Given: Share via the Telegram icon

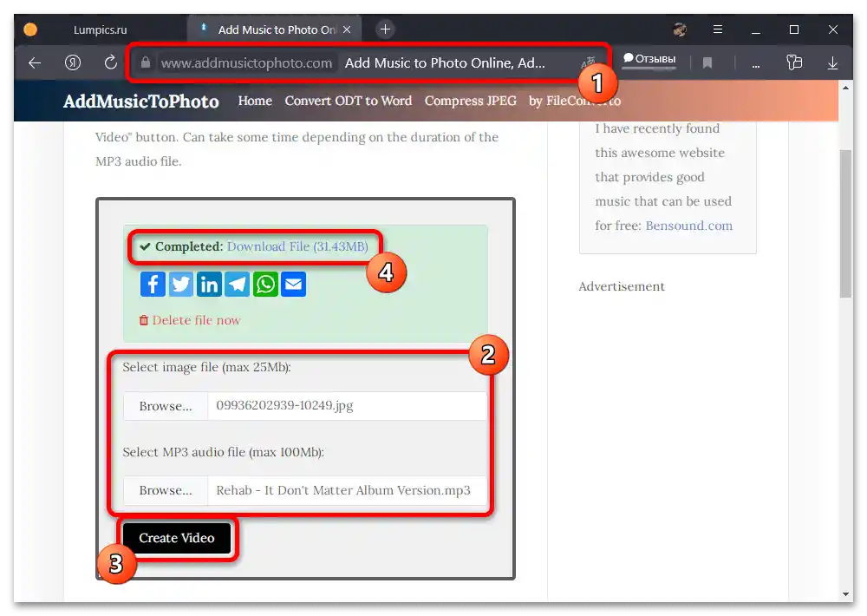Looking at the screenshot, I should click(x=238, y=285).
